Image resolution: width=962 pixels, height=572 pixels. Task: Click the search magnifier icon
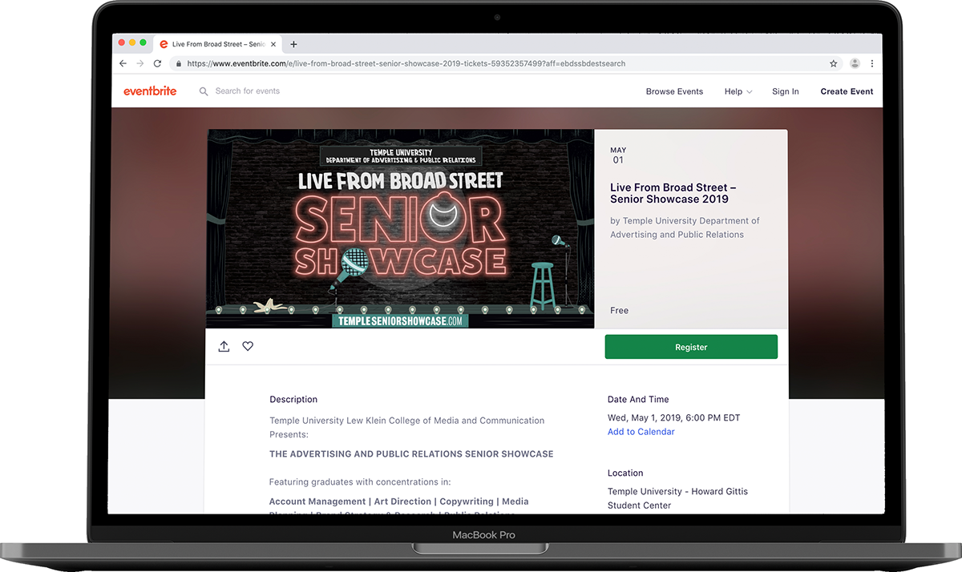pos(204,91)
